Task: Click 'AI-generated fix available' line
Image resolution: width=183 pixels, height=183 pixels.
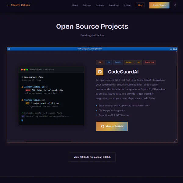Action: click(x=42, y=106)
